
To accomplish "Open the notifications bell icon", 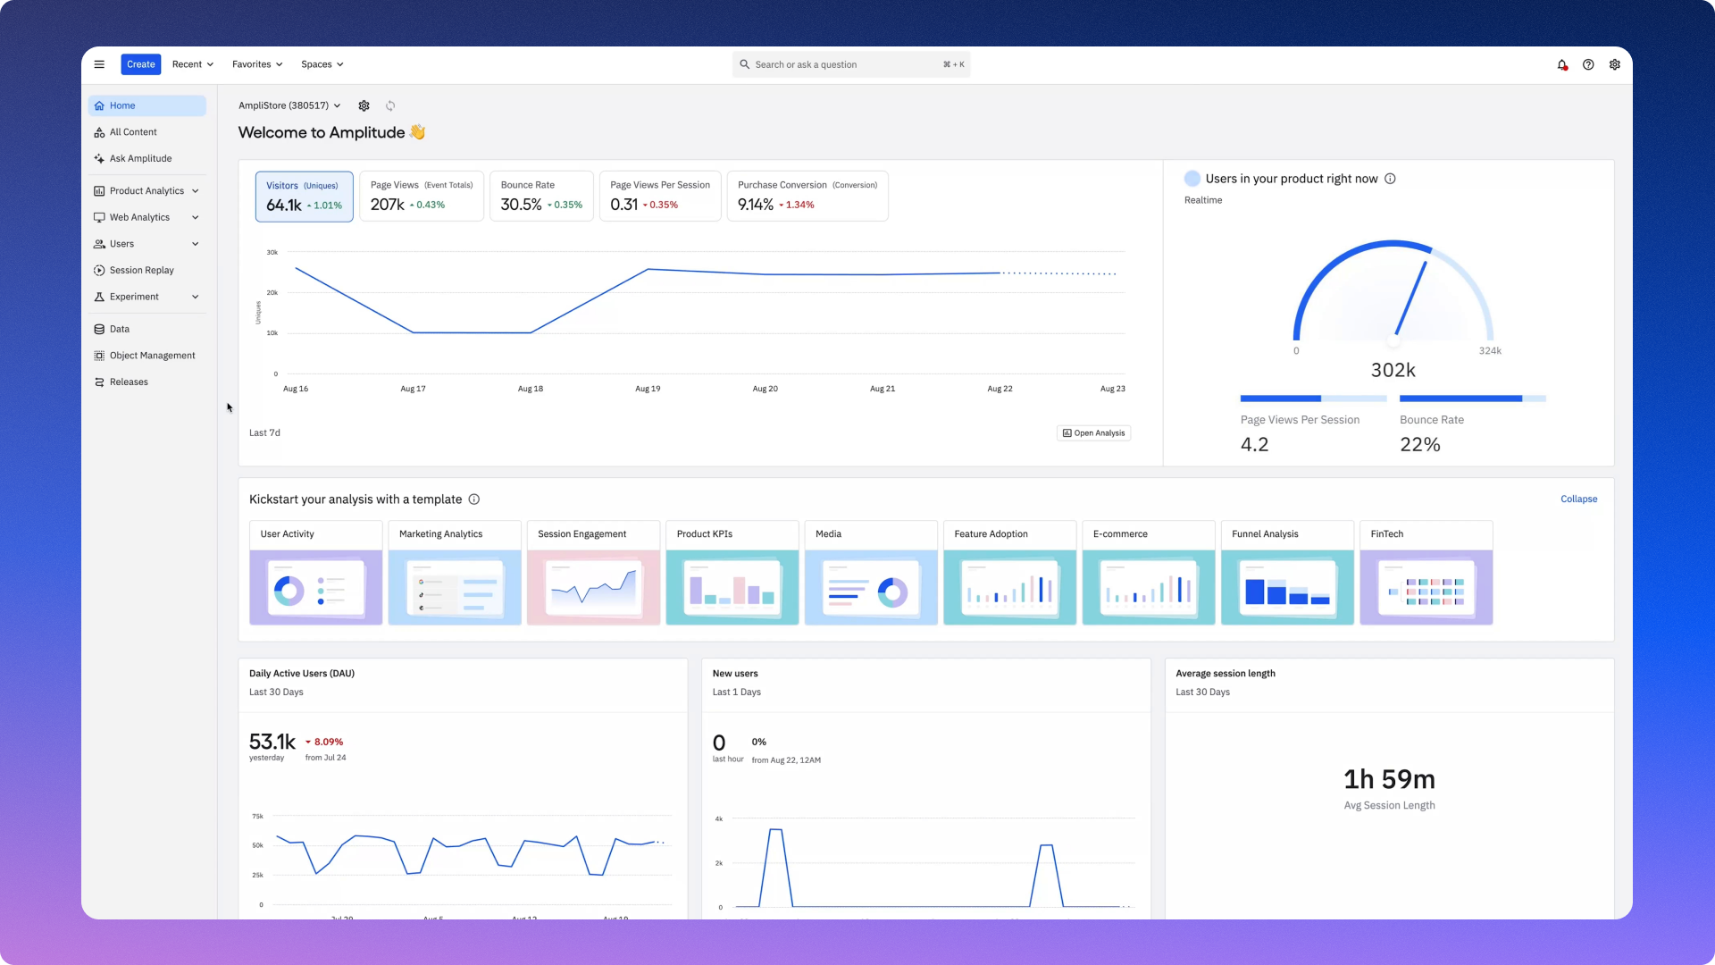I will pyautogui.click(x=1562, y=64).
